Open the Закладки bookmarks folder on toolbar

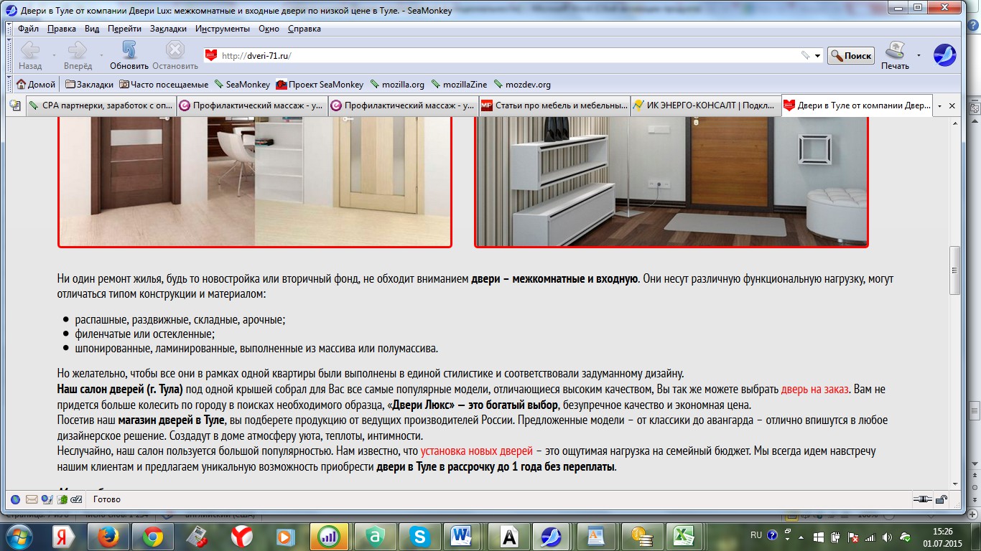point(89,84)
